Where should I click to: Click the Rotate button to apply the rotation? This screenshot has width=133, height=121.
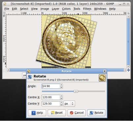point(96,113)
